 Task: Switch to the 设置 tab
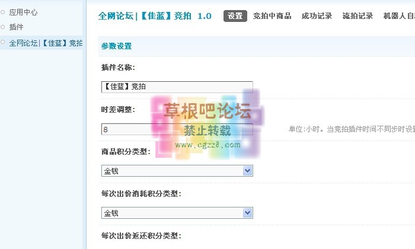coord(235,16)
